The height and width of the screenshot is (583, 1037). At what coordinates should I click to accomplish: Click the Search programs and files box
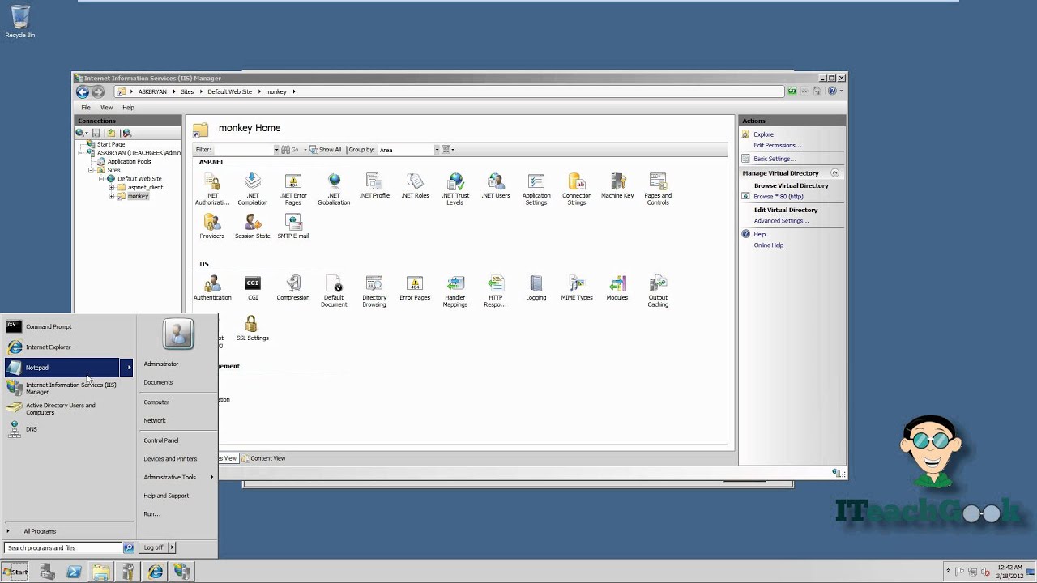[x=63, y=548]
